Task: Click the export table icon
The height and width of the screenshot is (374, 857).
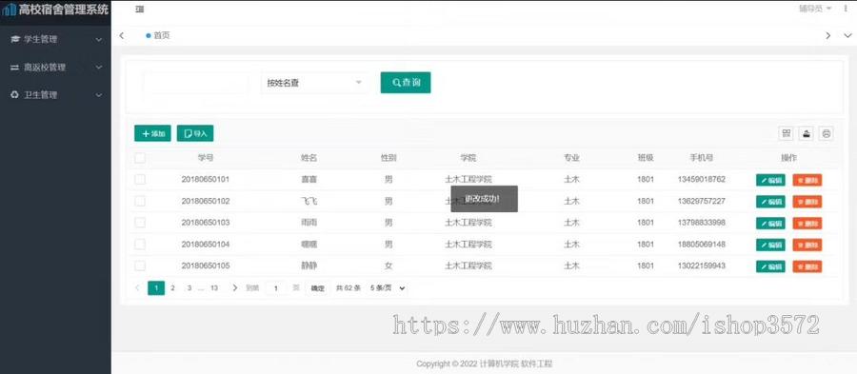Action: pos(807,133)
